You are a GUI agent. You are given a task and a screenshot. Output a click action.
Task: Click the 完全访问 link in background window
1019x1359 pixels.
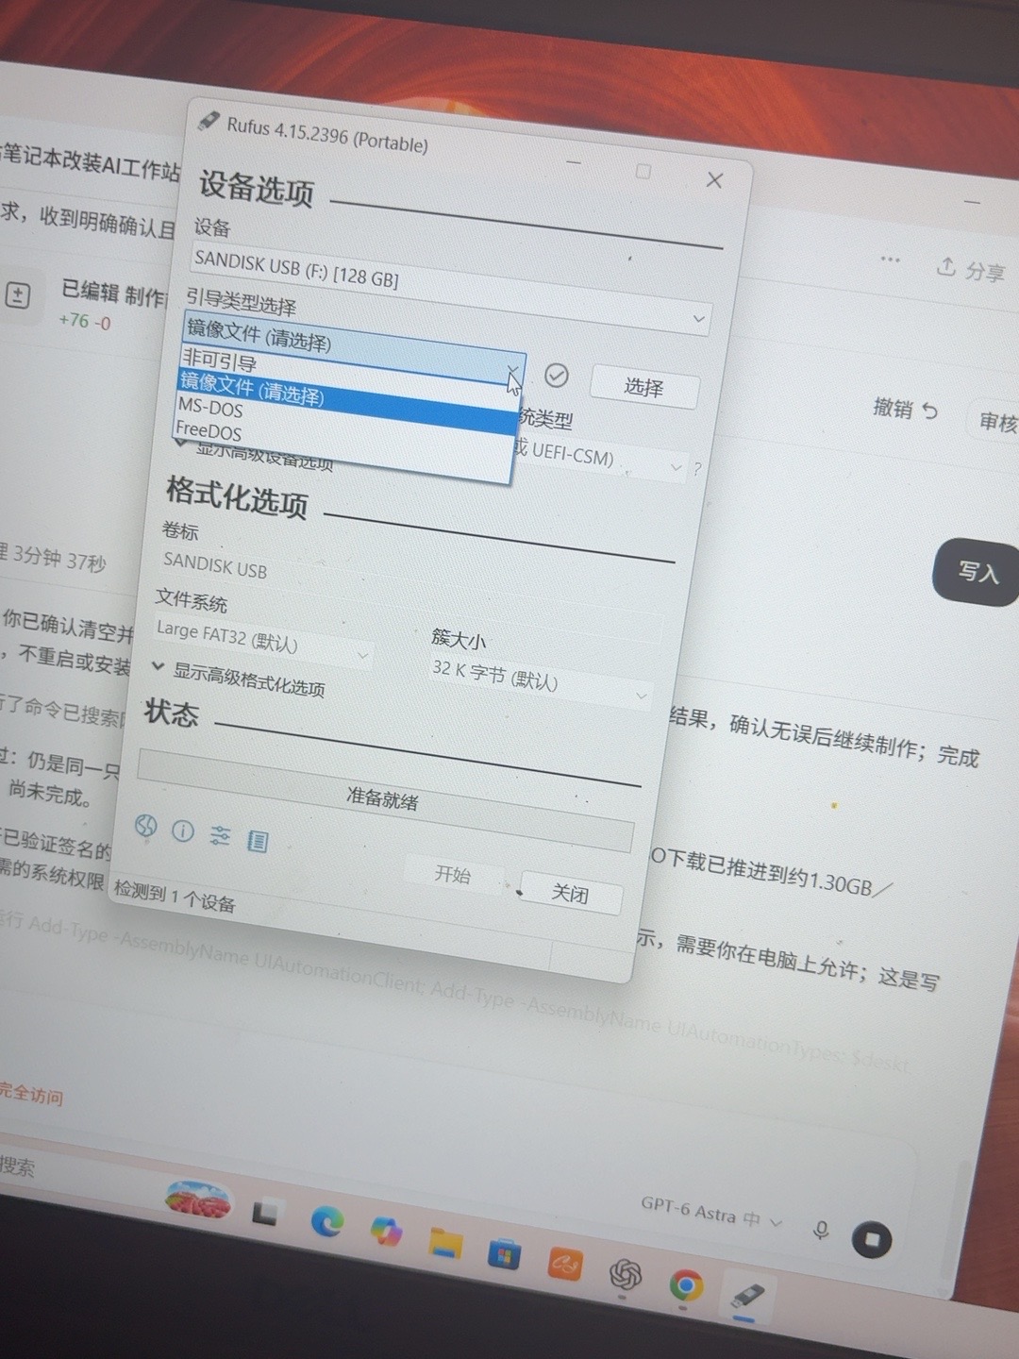[x=31, y=1095]
